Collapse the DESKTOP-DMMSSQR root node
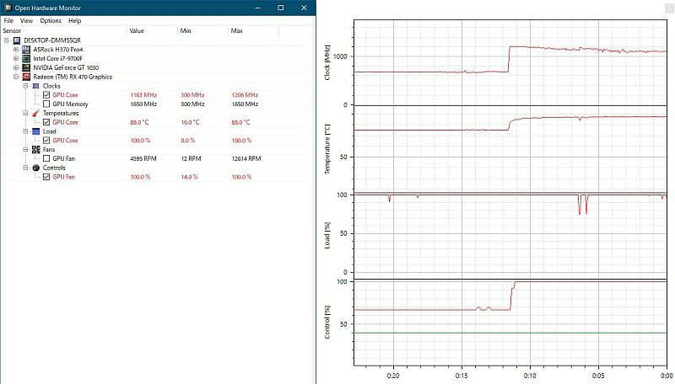Screen dimensions: 675x384 (x=7, y=40)
